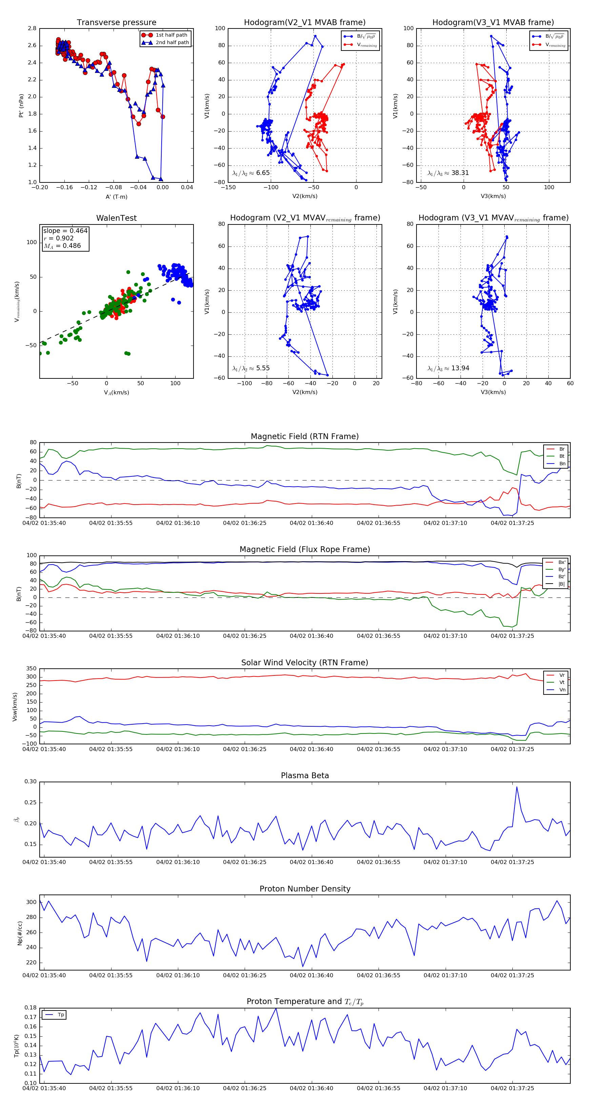Click the "Plasma Beta" plot title
The width and height of the screenshot is (610, 1119).
[305, 776]
